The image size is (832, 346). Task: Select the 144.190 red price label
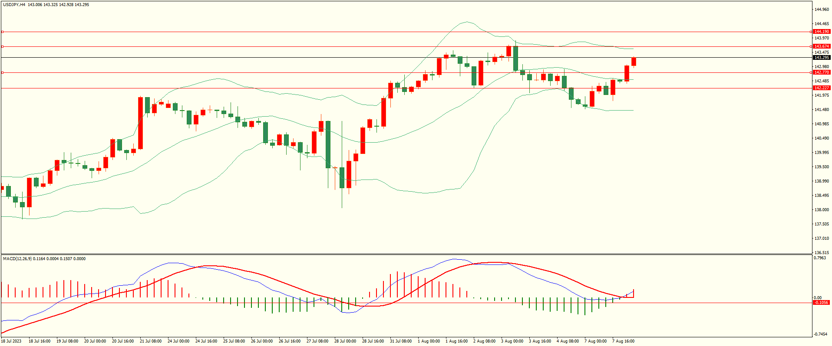(x=822, y=32)
